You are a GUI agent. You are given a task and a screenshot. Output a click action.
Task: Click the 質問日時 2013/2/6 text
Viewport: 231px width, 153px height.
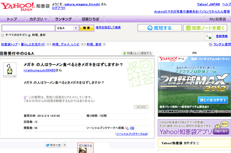coord(42,116)
